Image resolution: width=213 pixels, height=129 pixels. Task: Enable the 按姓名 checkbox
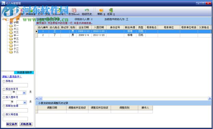(4, 81)
